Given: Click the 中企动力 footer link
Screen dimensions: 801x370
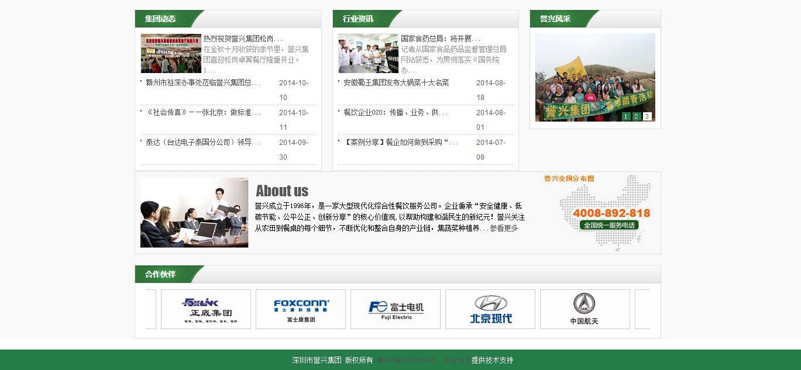Looking at the screenshot, I should click(456, 360).
